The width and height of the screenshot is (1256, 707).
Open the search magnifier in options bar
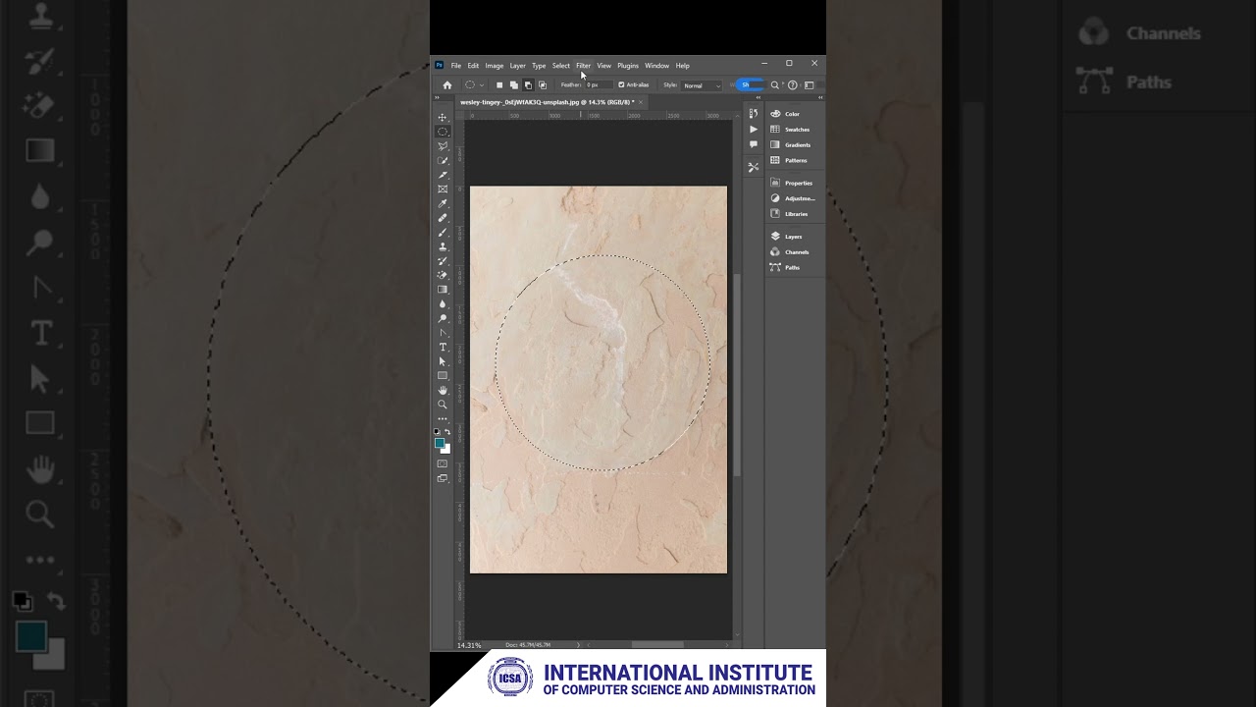pos(775,85)
